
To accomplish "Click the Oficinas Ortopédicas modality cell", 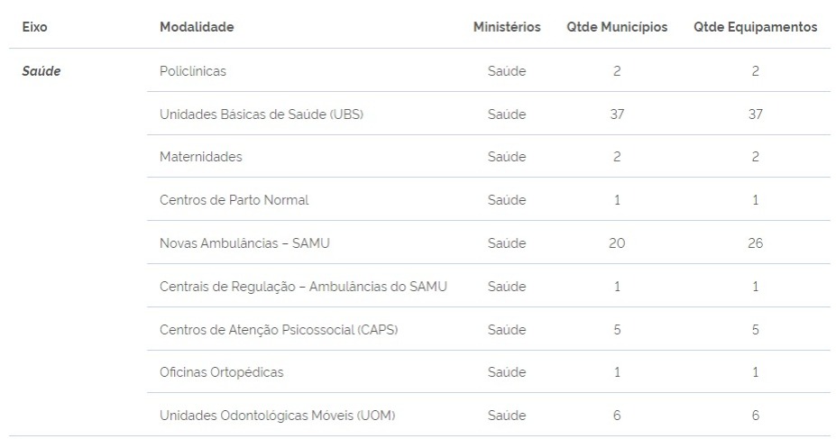I will [221, 372].
